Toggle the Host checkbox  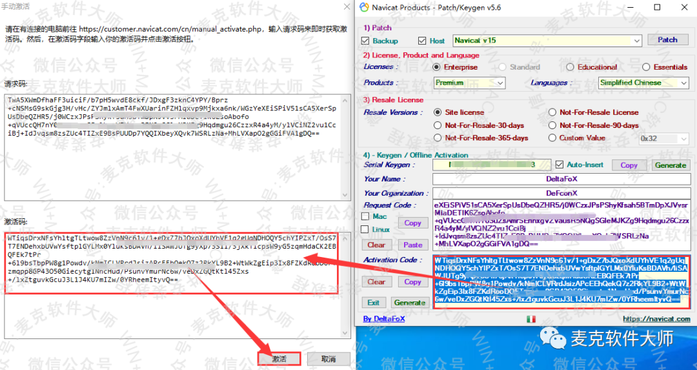422,41
